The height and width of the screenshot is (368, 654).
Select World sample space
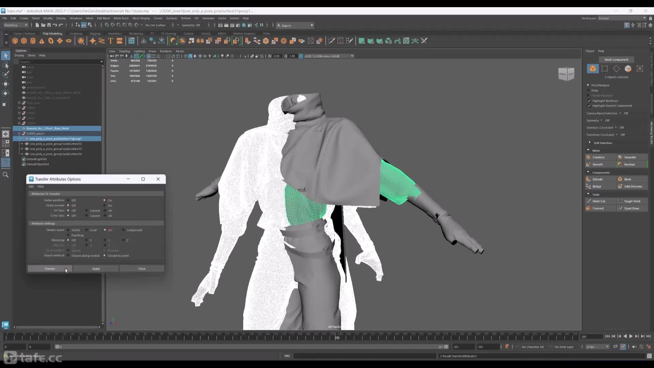click(x=68, y=230)
